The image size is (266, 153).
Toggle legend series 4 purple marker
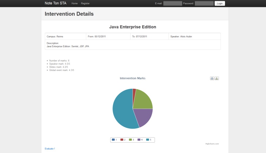click(x=139, y=140)
